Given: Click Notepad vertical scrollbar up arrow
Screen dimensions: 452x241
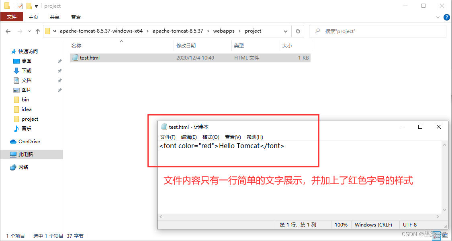Looking at the screenshot, I should pyautogui.click(x=444, y=145).
